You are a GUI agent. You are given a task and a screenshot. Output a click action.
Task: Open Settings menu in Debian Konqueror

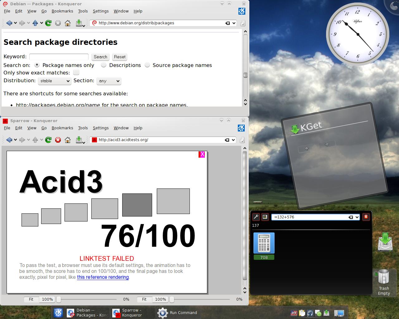(x=101, y=11)
